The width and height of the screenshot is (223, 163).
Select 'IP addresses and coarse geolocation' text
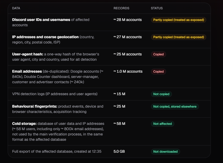45,37
